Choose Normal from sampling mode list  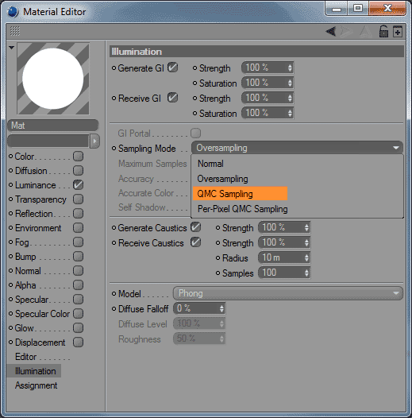210,164
